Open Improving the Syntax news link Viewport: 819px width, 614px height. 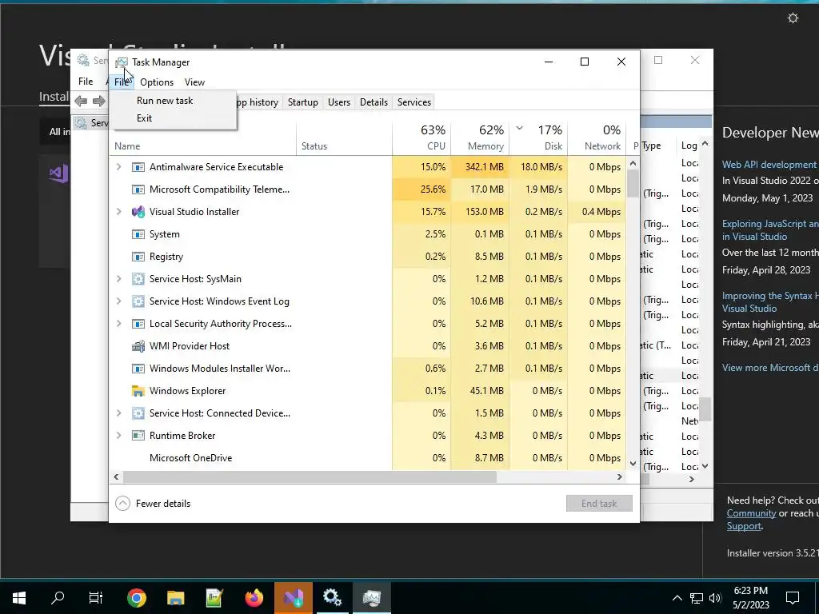pyautogui.click(x=770, y=301)
